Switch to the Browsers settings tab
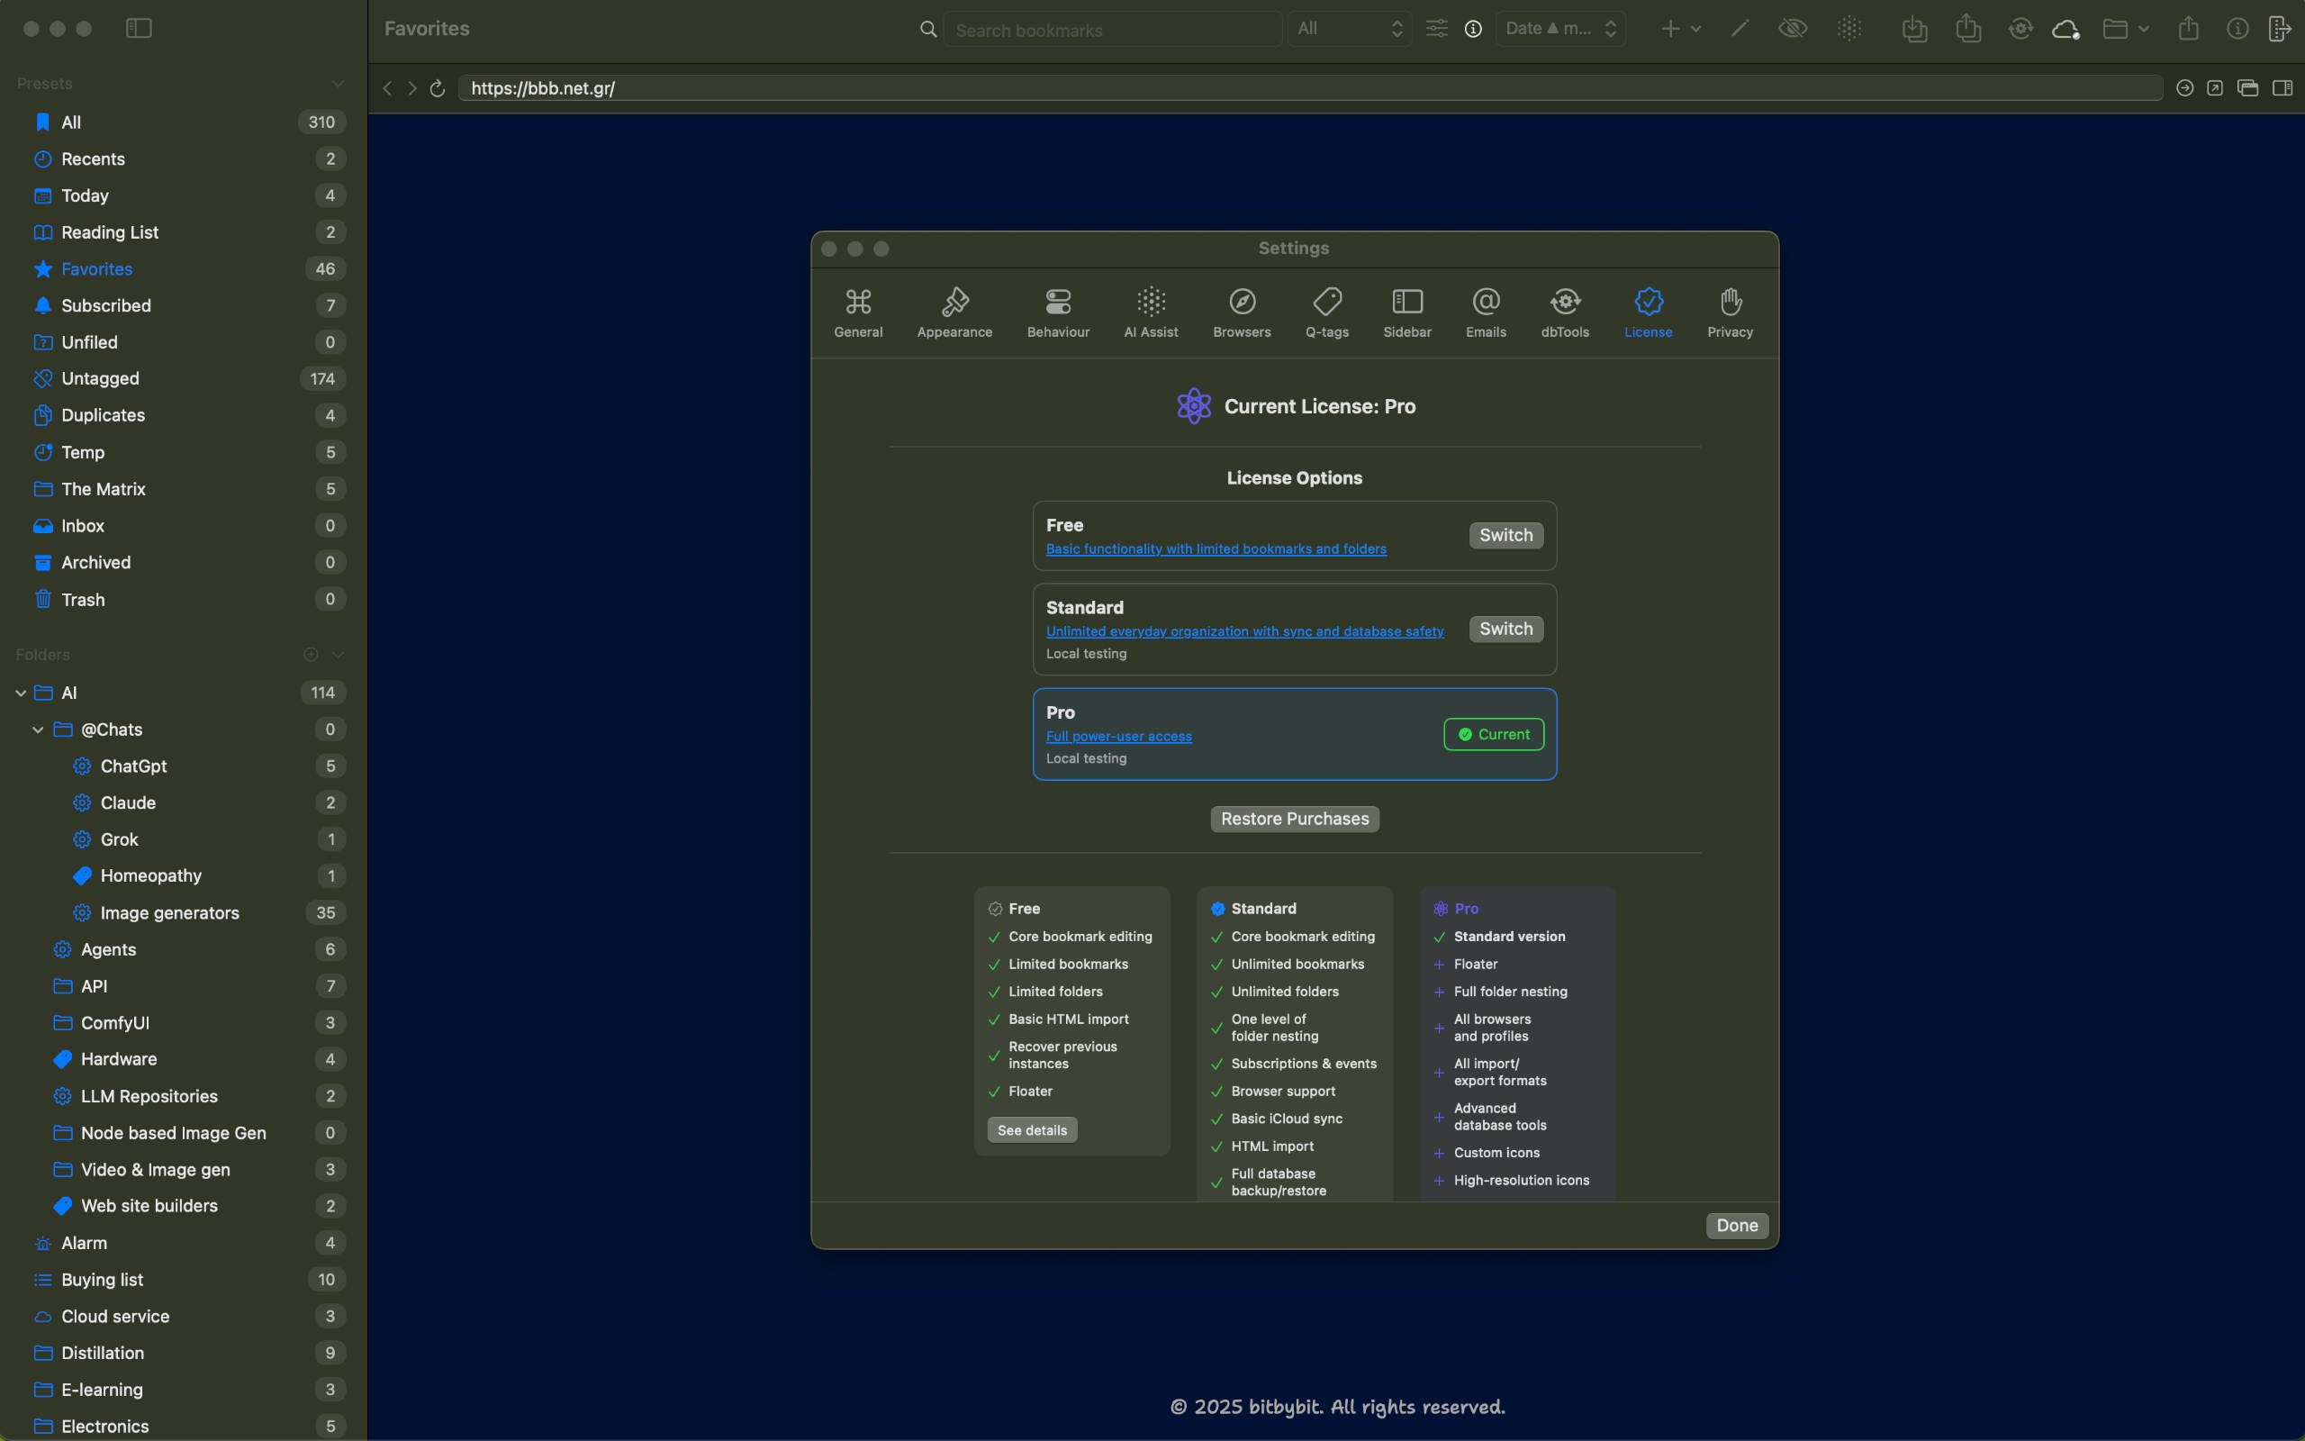This screenshot has width=2305, height=1441. (x=1242, y=313)
